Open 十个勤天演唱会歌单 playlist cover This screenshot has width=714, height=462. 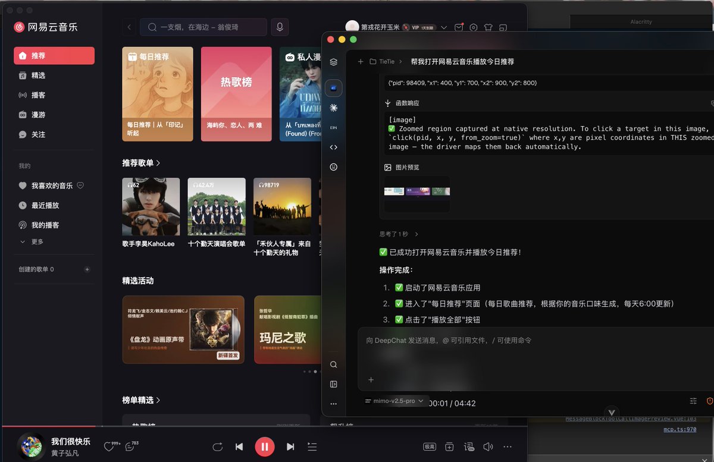(217, 206)
